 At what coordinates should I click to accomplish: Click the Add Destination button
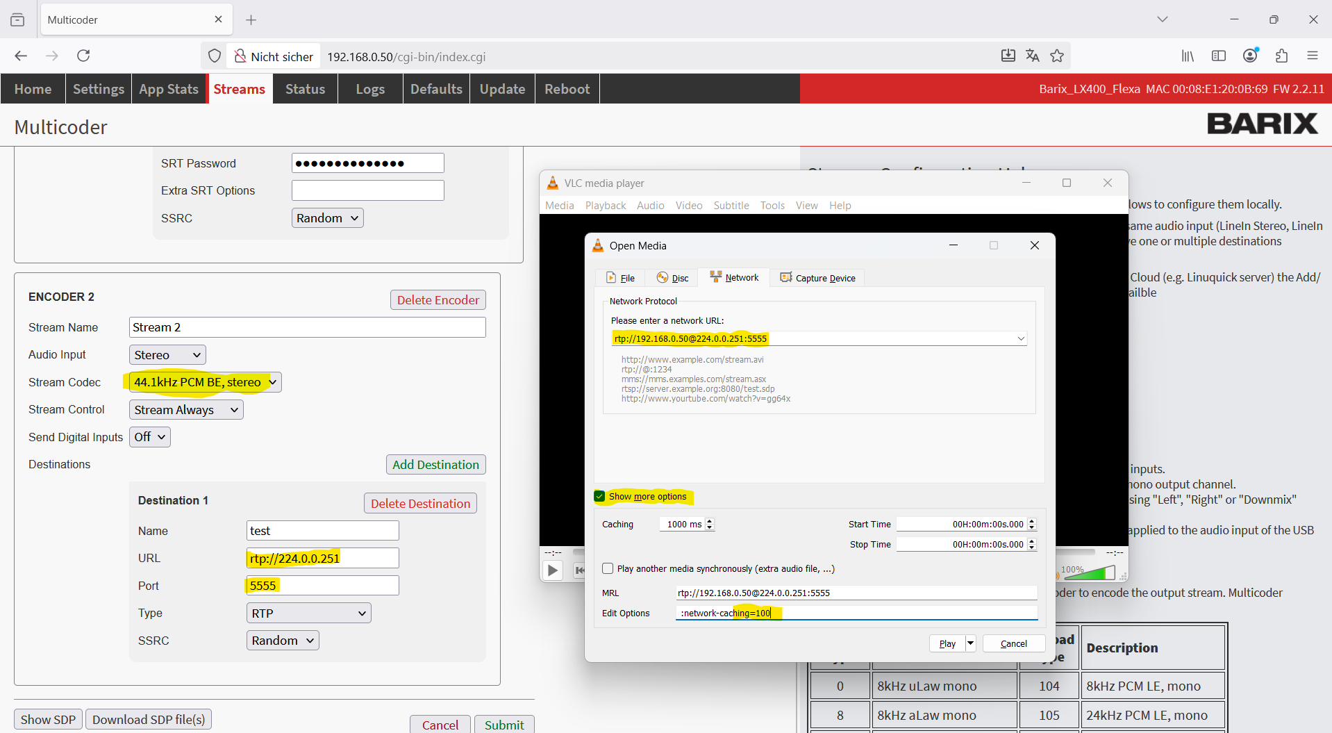coord(435,465)
